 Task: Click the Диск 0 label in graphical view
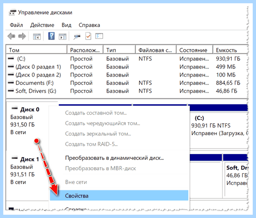[30, 109]
